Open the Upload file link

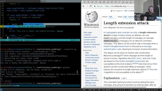tap(89, 73)
